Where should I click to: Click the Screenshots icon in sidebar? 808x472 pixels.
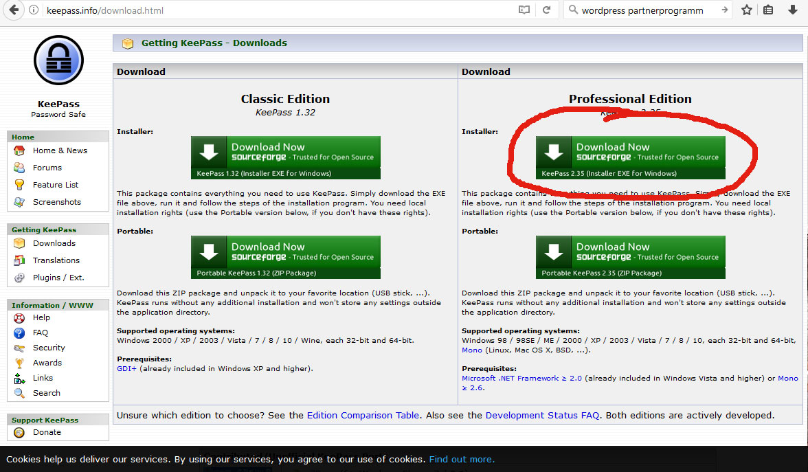[19, 202]
